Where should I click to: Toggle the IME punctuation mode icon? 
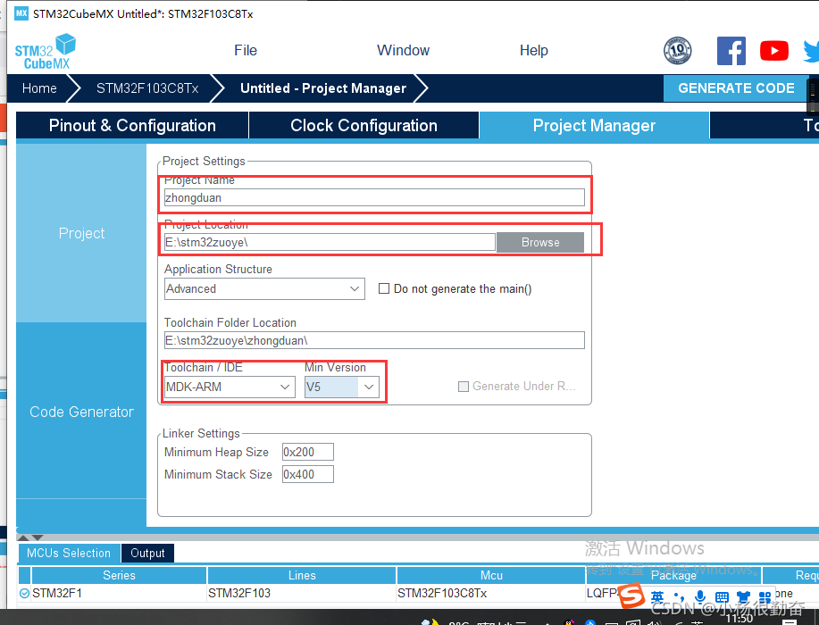point(679,596)
